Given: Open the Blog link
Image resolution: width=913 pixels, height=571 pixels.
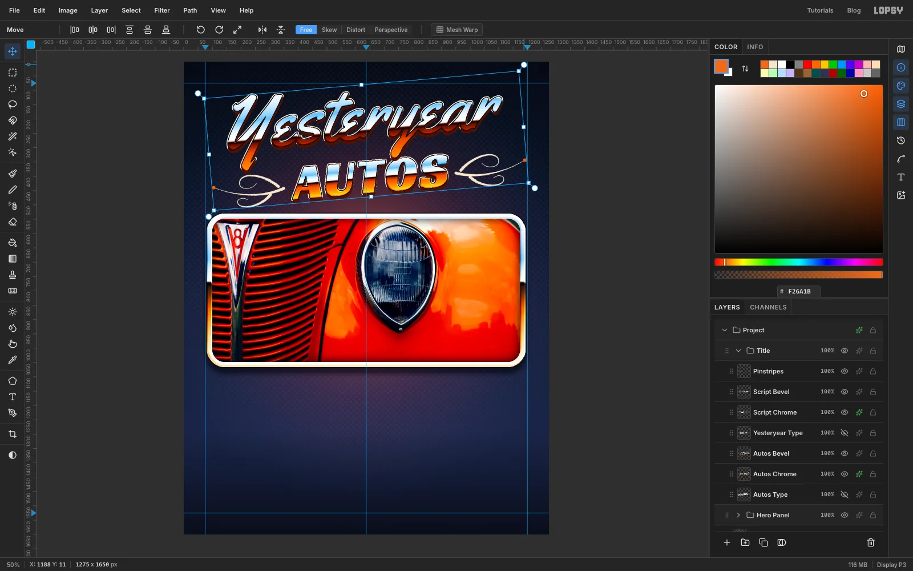Looking at the screenshot, I should [x=854, y=10].
